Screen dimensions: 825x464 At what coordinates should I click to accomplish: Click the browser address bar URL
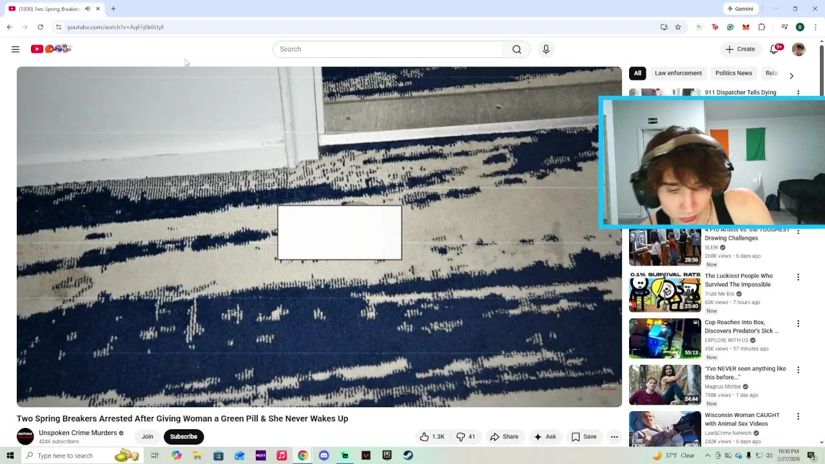[115, 27]
